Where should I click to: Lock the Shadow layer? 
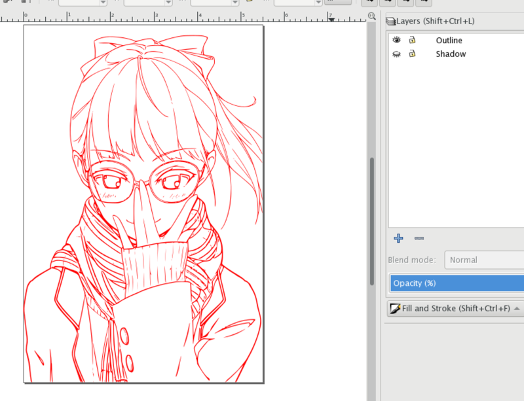(x=413, y=54)
